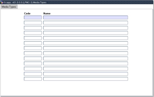Click the second row Code field
The height and width of the screenshot is (97, 154).
(x=33, y=23)
